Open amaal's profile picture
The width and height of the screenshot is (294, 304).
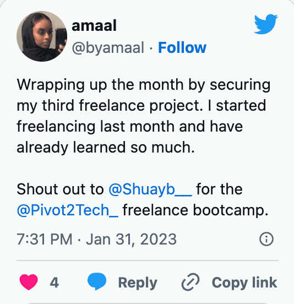tap(42, 36)
